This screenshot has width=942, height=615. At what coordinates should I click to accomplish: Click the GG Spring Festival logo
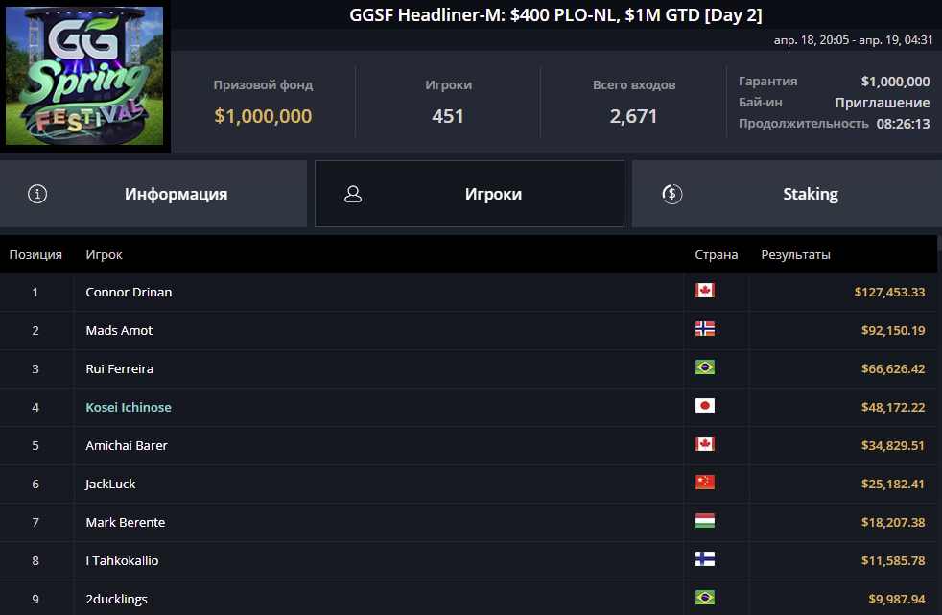[x=84, y=76]
